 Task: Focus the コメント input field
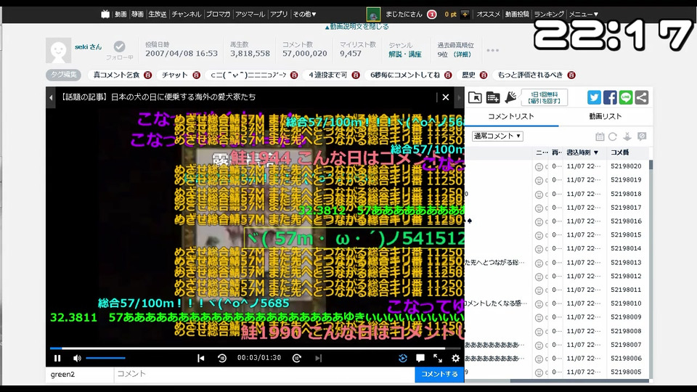[264, 375]
